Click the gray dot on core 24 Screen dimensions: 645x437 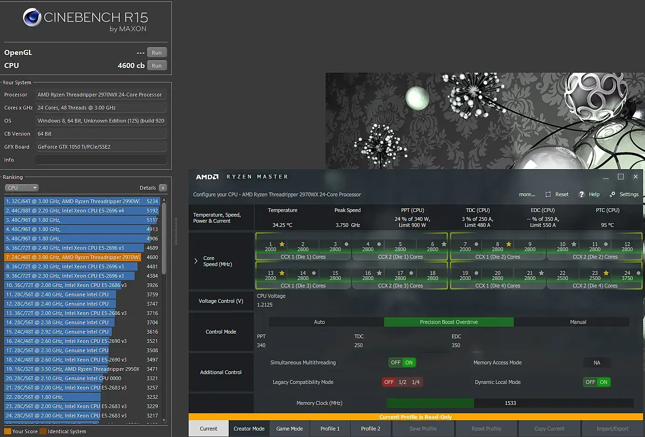point(638,273)
